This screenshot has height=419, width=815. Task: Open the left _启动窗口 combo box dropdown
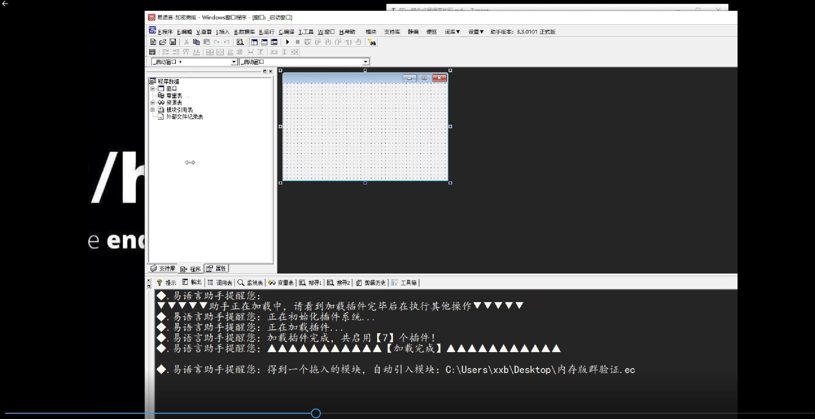(234, 62)
